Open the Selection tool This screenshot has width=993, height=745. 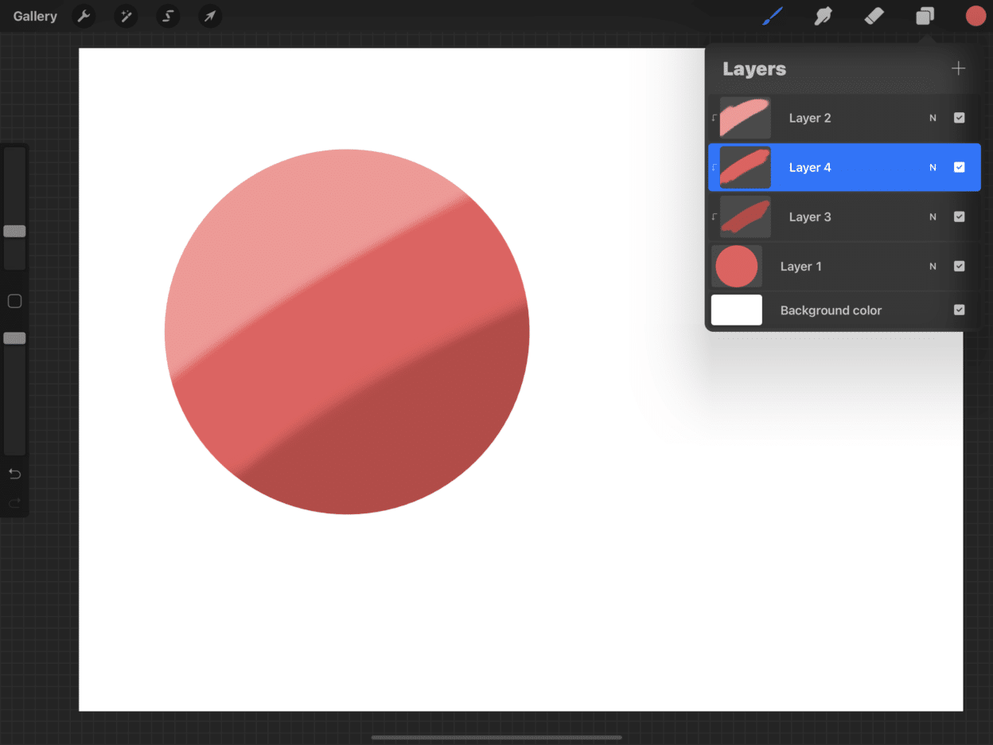pos(168,16)
